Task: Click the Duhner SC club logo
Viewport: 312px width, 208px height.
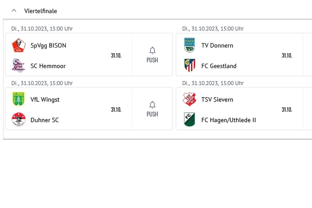Action: [x=19, y=119]
